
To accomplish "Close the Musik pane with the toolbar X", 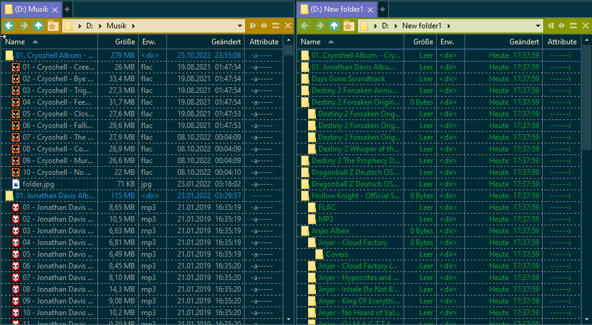I will 288,26.
